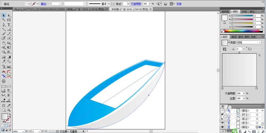
Task: Click the 不透明度 link in control bar
Action: (x=136, y=4)
